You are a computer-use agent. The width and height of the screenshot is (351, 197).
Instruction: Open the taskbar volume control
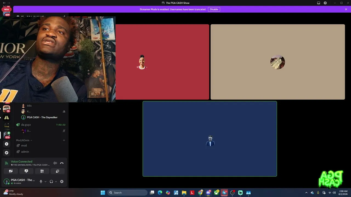point(334,193)
